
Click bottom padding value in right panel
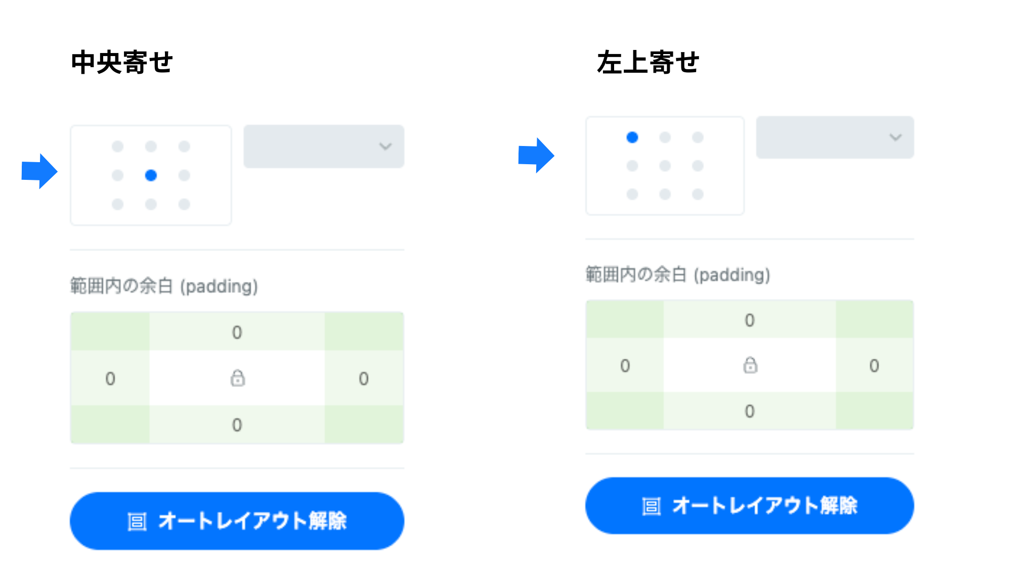(x=749, y=411)
